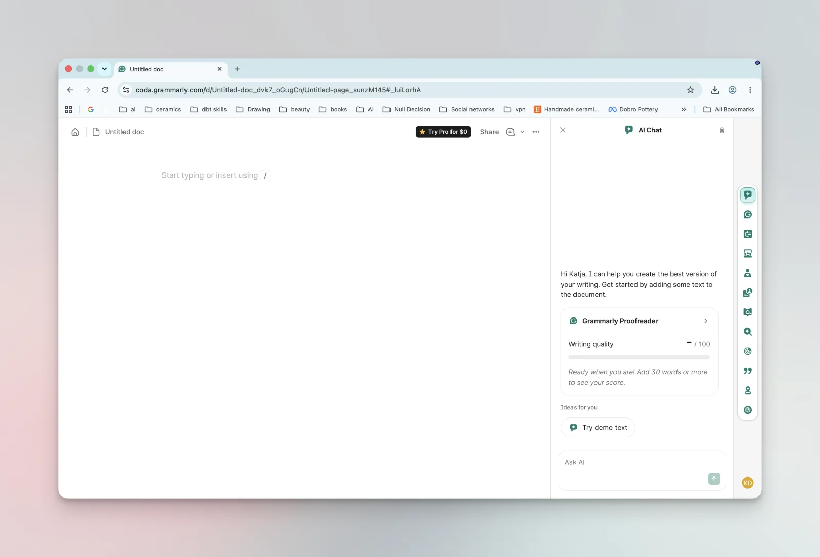820x557 pixels.
Task: Open the Expert Review person icon
Action: (x=748, y=273)
